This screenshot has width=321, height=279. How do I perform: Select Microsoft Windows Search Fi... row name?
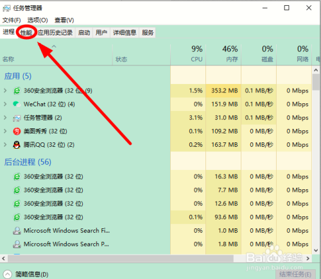click(x=67, y=231)
